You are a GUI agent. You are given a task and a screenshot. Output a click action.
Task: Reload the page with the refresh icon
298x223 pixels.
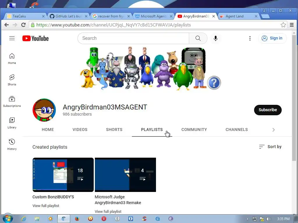point(23,25)
